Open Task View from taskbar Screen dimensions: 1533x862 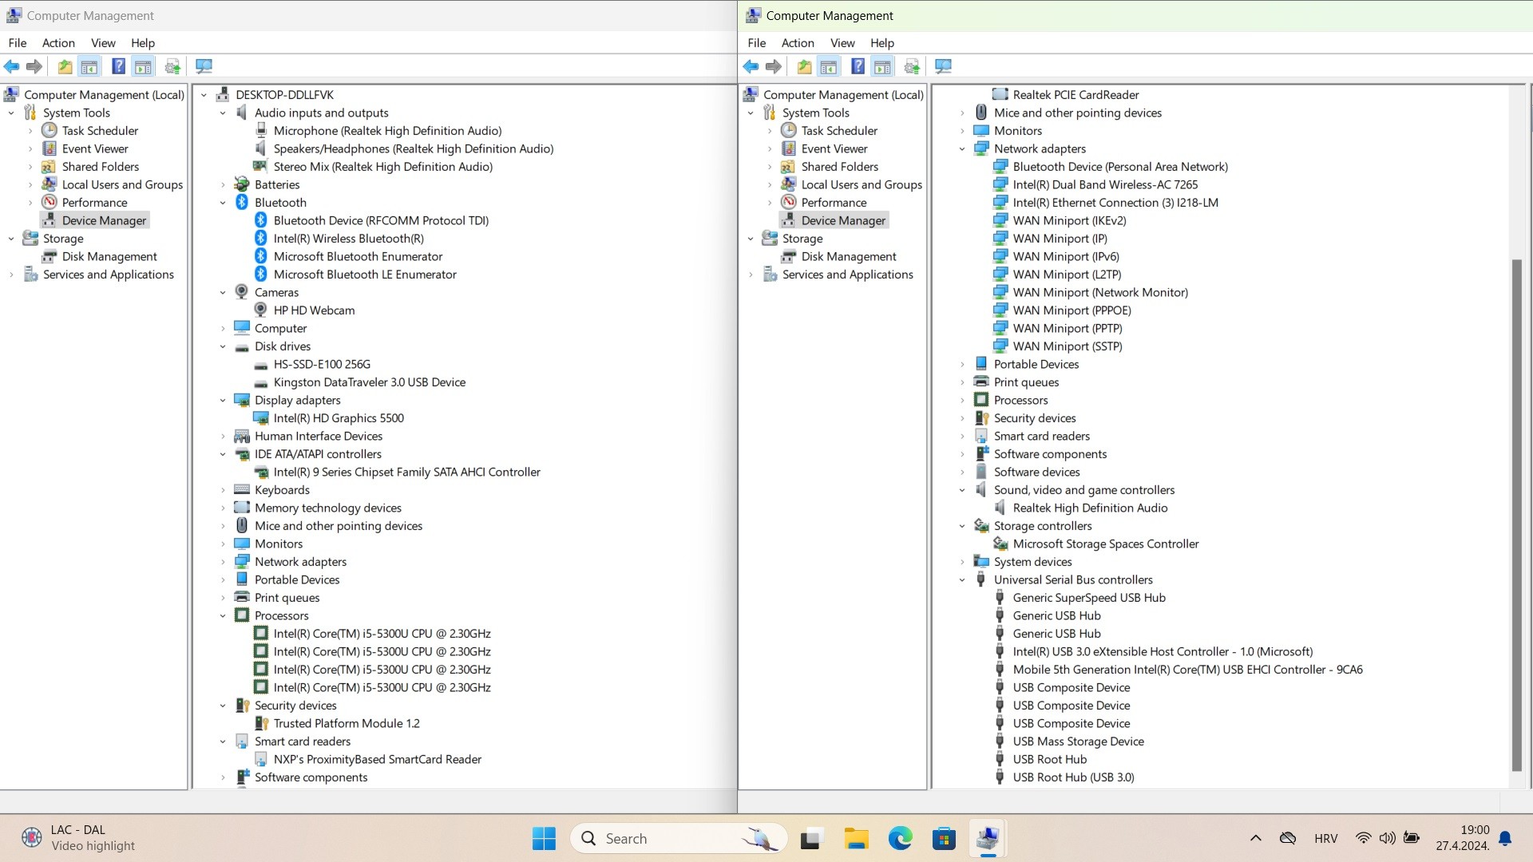point(811,839)
